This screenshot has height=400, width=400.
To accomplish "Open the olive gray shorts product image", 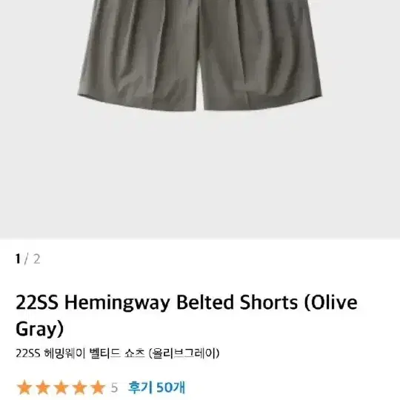I will [200, 55].
